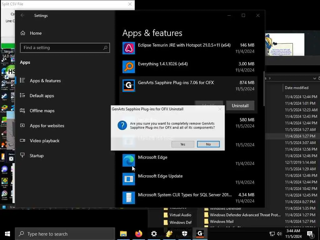Screen dimensions: 320x240
Task: Click the Microsoft Edge app icon
Action: 128,160
